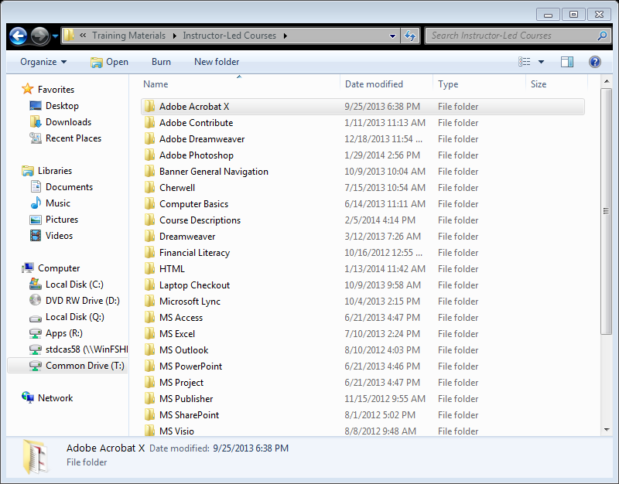Select the Adobe Photoshop folder
Image resolution: width=619 pixels, height=484 pixels.
click(197, 155)
